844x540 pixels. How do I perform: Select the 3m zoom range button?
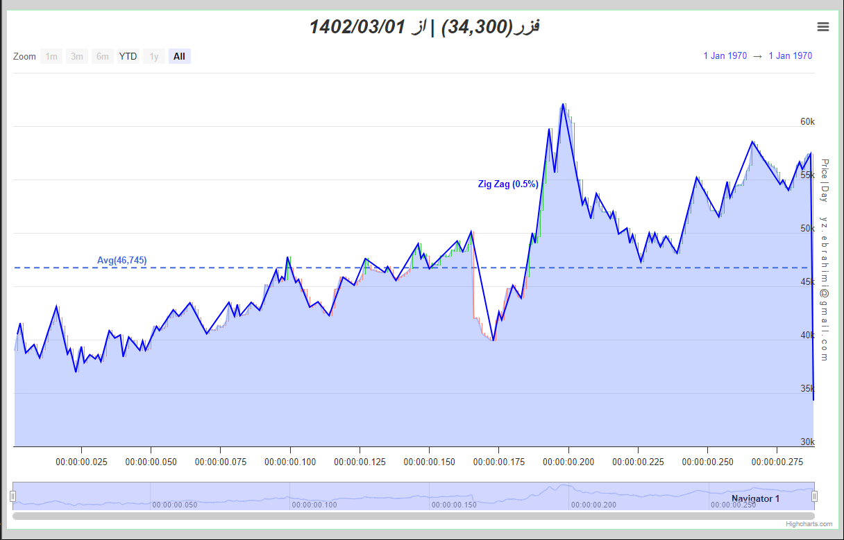pyautogui.click(x=77, y=56)
